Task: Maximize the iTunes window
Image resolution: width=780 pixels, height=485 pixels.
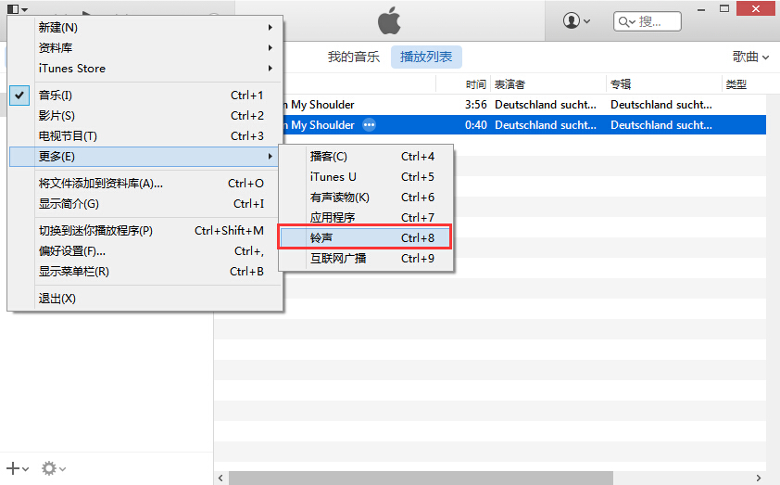Action: tap(724, 9)
